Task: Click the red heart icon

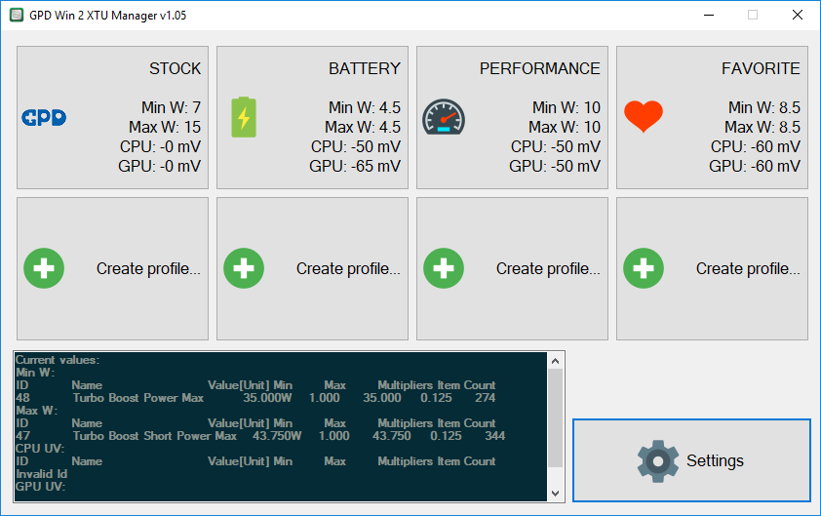Action: pyautogui.click(x=644, y=116)
